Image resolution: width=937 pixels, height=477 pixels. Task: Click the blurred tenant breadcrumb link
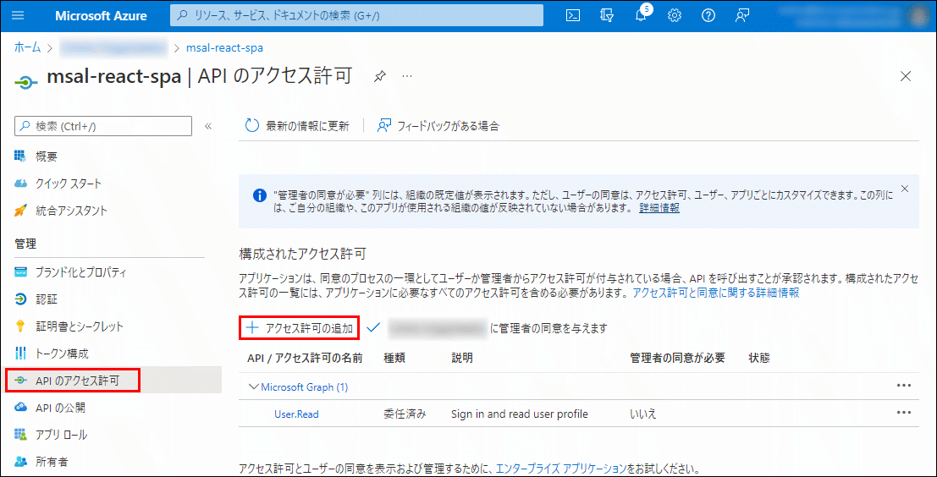tap(113, 47)
